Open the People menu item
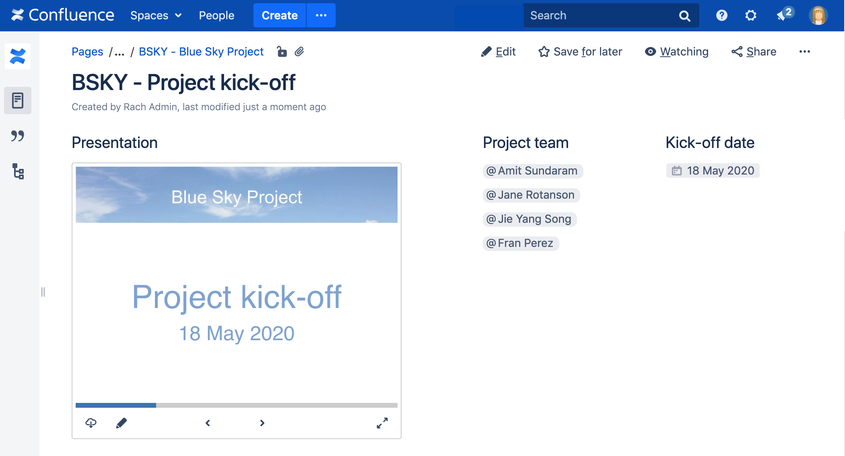 click(x=217, y=15)
